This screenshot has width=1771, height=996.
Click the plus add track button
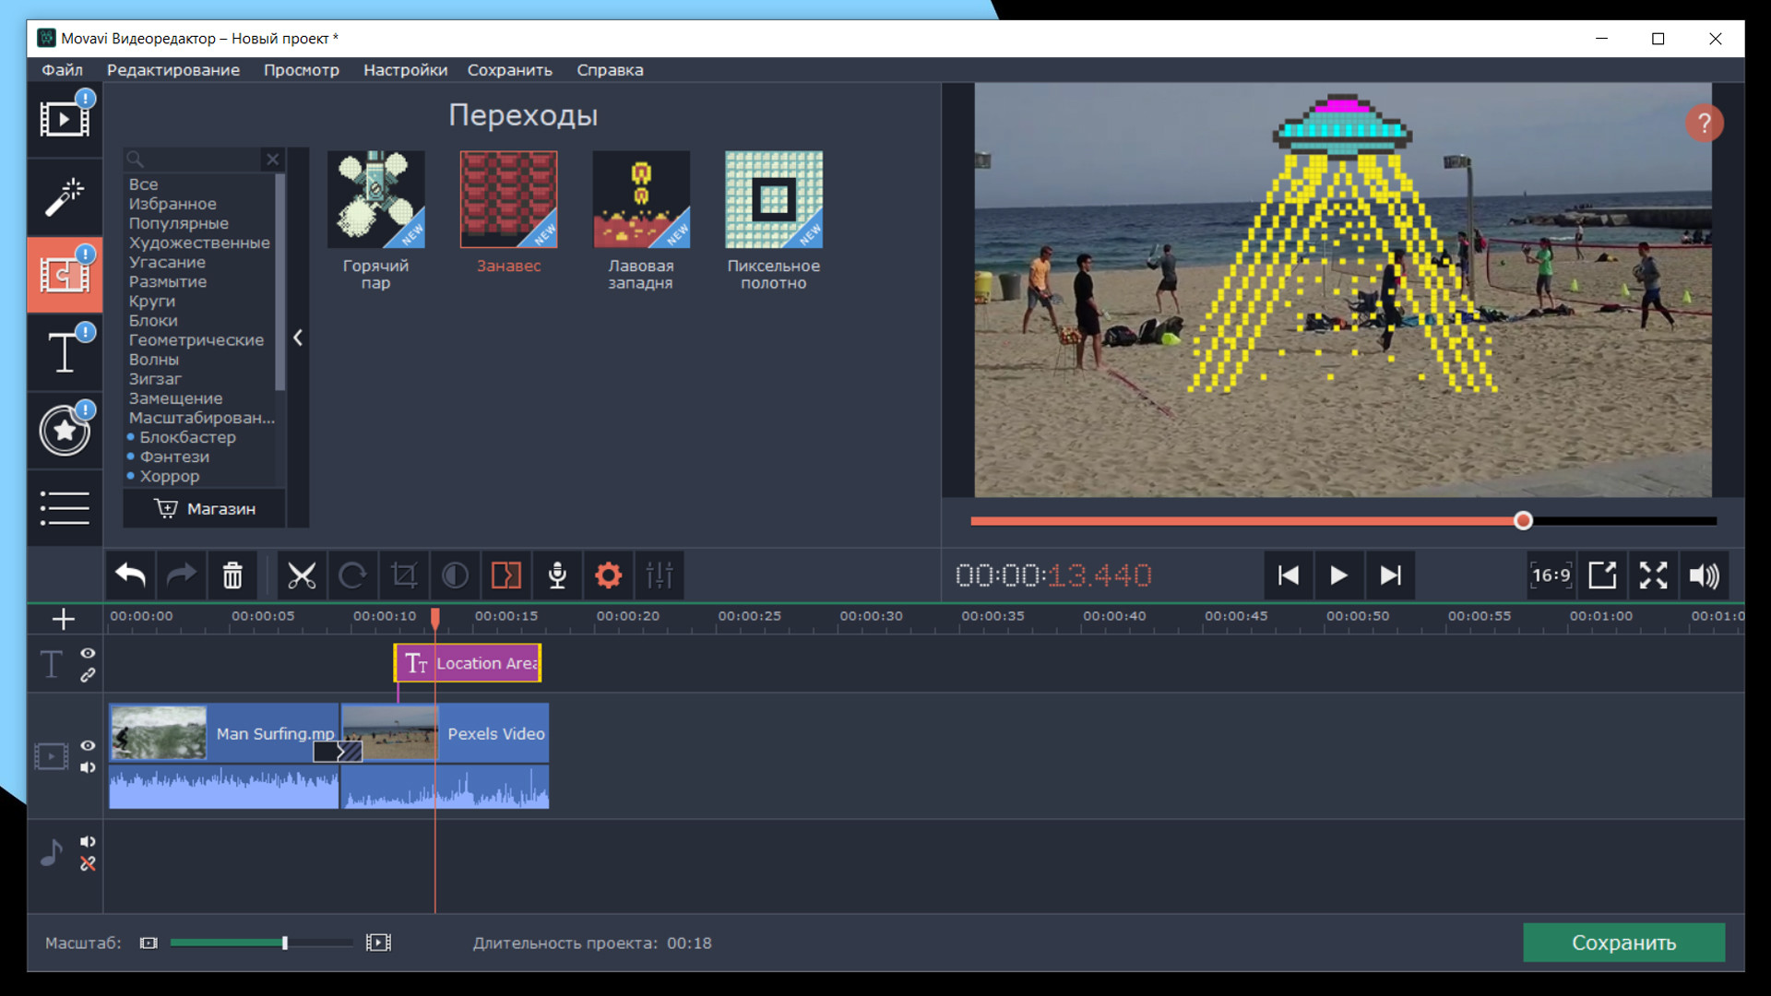(x=64, y=619)
